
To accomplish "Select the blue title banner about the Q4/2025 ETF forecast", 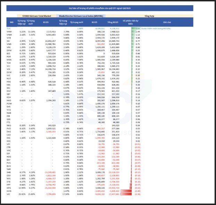I will (x=100, y=8).
